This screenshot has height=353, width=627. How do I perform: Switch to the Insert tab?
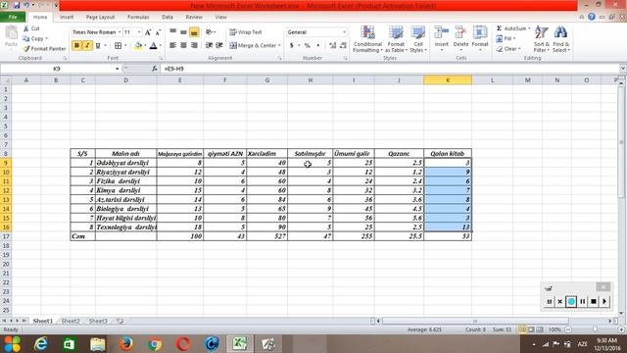click(67, 18)
